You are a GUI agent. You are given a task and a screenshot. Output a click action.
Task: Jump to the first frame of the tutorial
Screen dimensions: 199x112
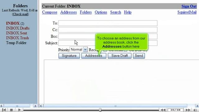coord(4,110)
